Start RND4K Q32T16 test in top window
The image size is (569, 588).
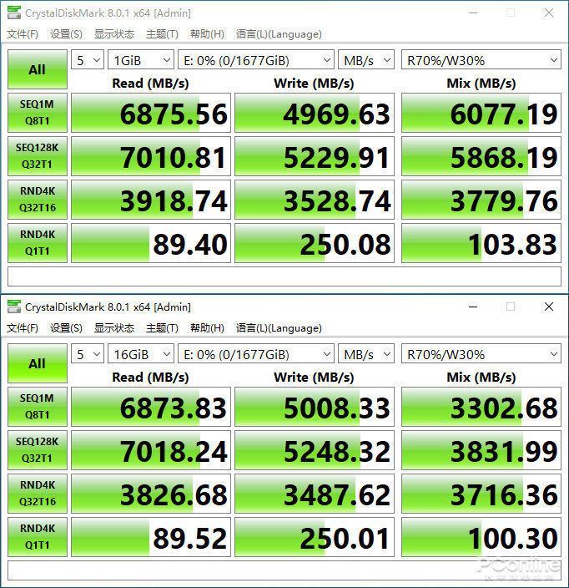click(38, 200)
